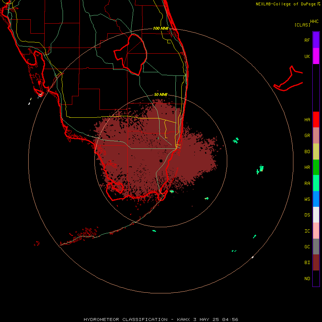Select the gray GC legend color swatch
This screenshot has height=322, width=322.
click(x=316, y=247)
